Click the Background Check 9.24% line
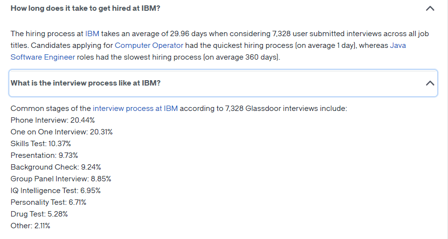This screenshot has width=448, height=239. pyautogui.click(x=56, y=167)
